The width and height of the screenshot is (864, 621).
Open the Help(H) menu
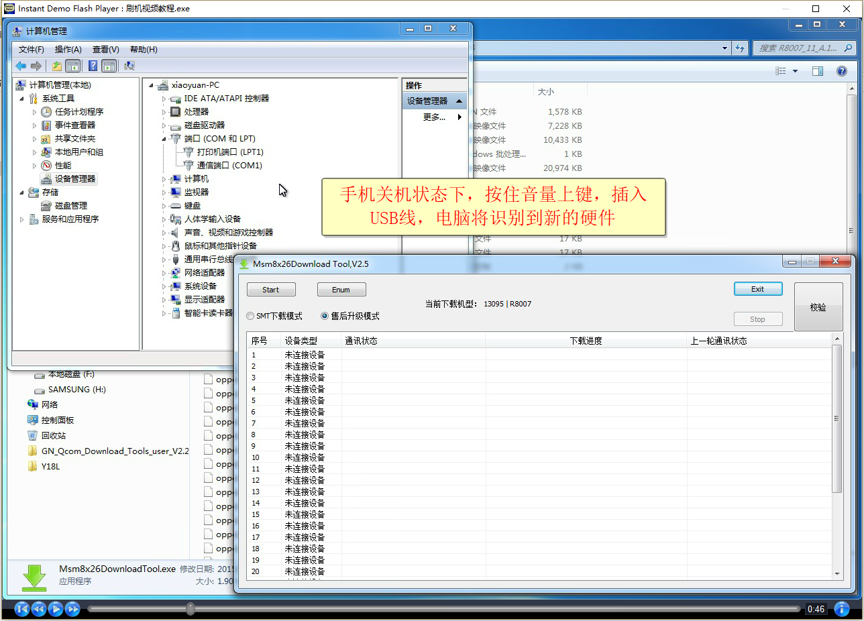144,50
